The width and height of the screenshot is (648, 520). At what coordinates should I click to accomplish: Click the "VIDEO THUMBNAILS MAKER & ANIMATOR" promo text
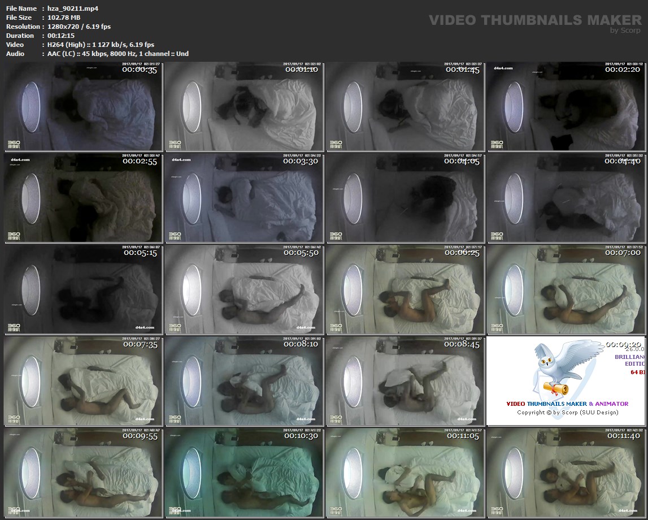tap(567, 404)
